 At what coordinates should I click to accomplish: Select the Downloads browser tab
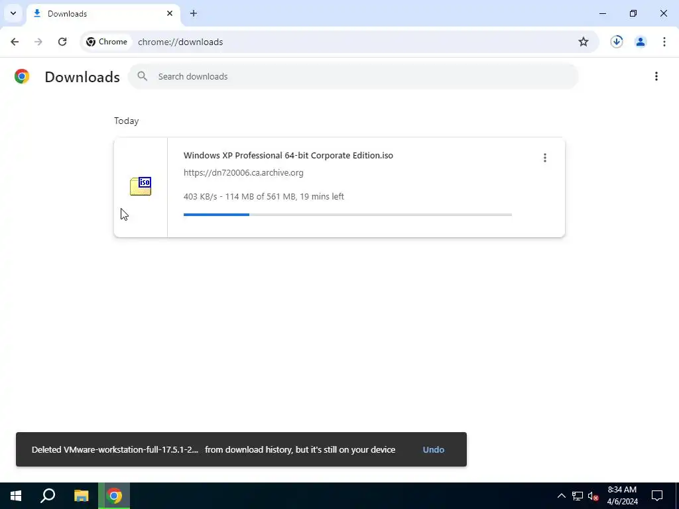pyautogui.click(x=103, y=14)
